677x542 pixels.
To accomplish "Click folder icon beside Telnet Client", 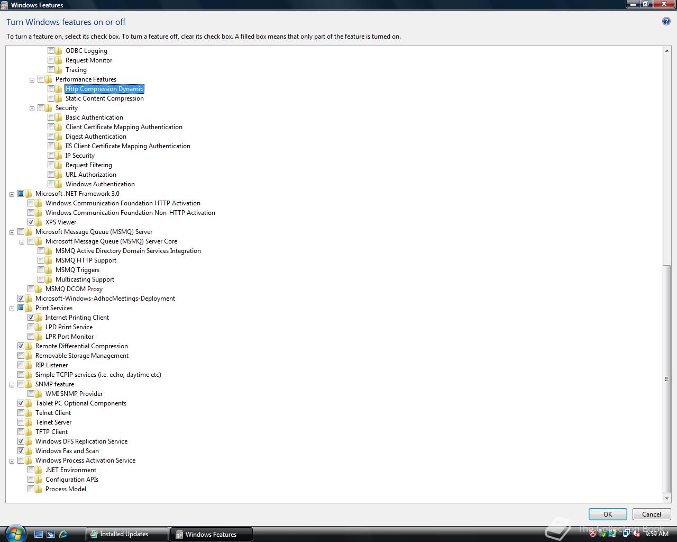I will (29, 413).
